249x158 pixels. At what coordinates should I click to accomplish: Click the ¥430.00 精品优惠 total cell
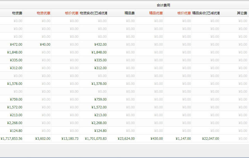coord(156,139)
